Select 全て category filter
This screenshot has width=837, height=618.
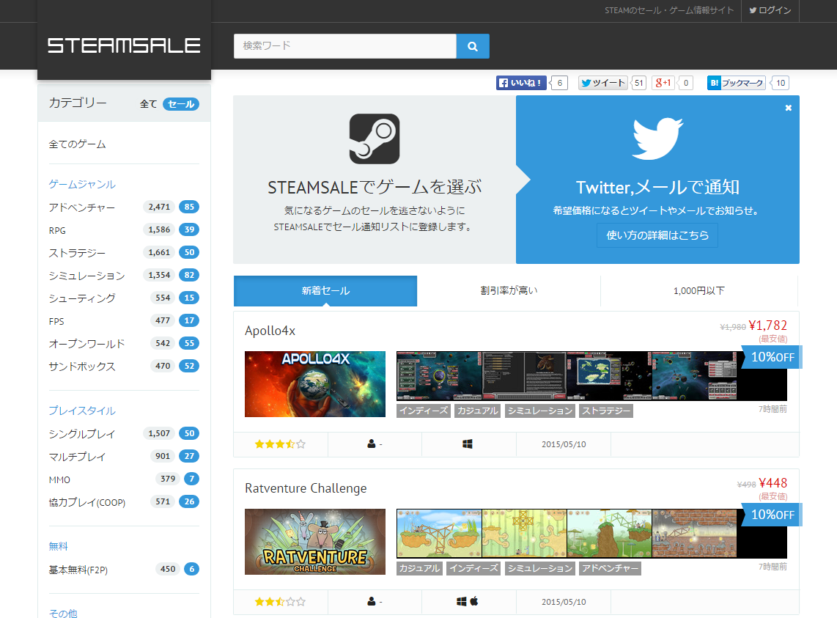[148, 104]
